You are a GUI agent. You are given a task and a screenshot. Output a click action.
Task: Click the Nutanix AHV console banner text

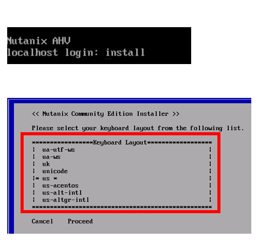39,41
